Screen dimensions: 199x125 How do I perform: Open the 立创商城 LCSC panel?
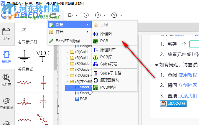pyautogui.click(x=6, y=104)
